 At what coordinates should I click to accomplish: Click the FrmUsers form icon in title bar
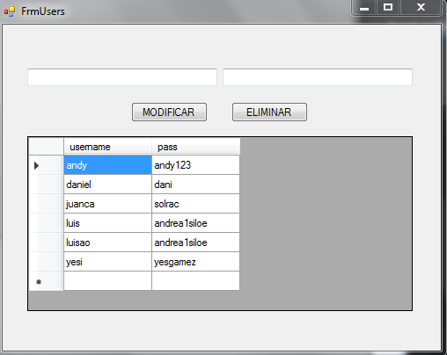pyautogui.click(x=9, y=11)
